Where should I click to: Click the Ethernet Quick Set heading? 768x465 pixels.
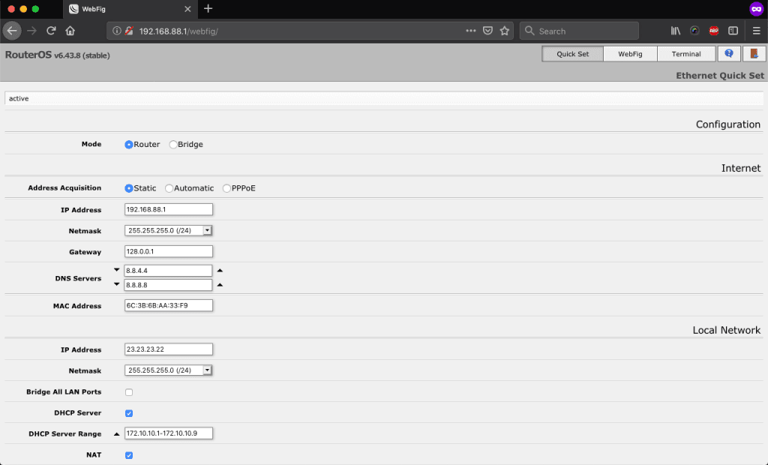719,76
